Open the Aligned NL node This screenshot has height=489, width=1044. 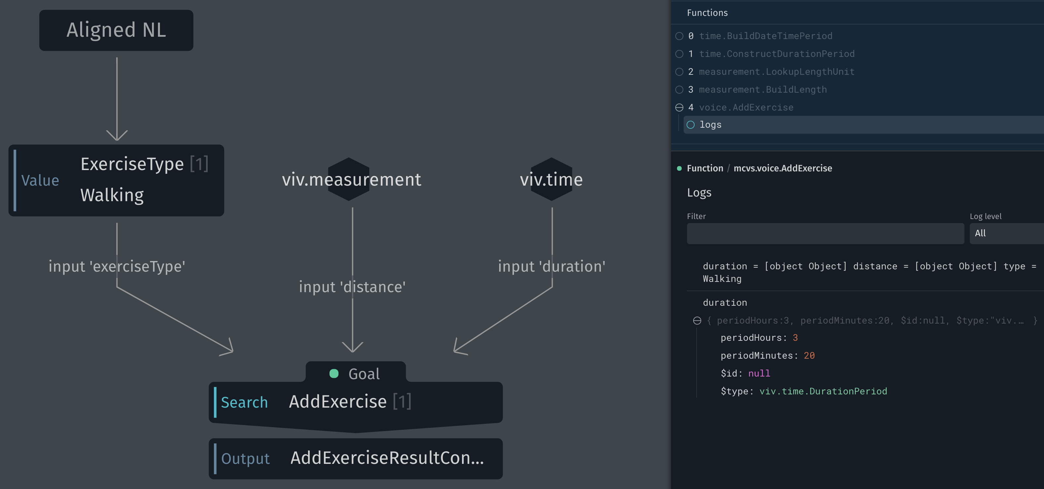tap(116, 30)
